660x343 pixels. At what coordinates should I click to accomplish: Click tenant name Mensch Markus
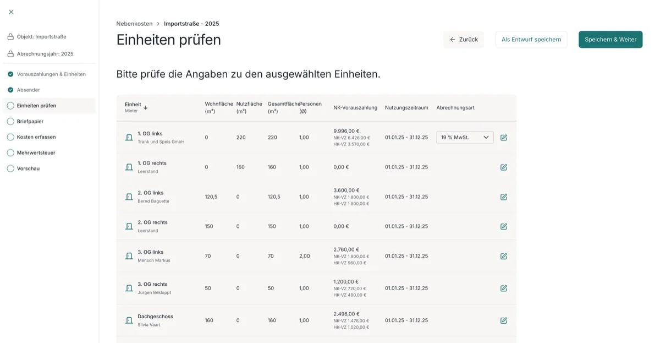pyautogui.click(x=154, y=260)
